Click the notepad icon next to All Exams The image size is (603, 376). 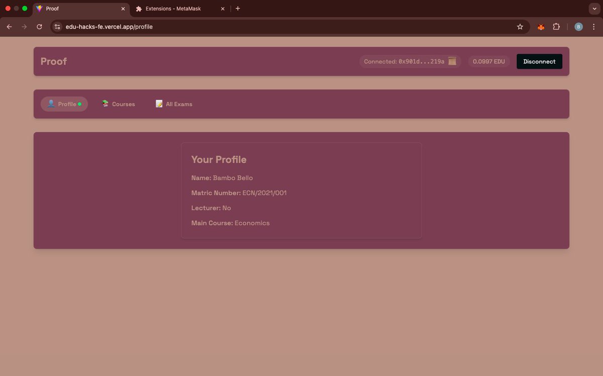coord(159,104)
